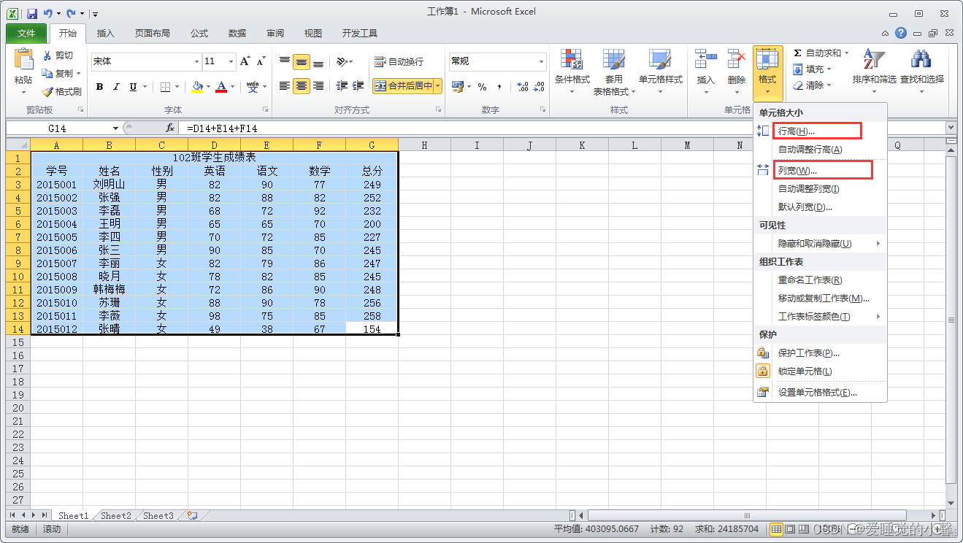Switch to Normal view in status bar
963x543 pixels.
click(x=777, y=528)
